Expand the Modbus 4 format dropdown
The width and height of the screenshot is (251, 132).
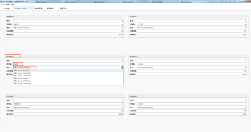click(246, 68)
